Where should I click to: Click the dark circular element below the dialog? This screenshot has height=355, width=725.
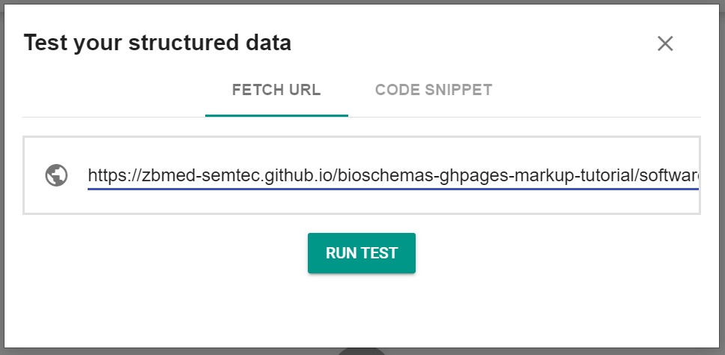362,351
